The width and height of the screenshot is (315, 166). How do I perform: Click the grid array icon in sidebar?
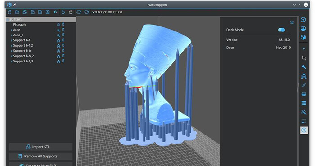pyautogui.click(x=304, y=103)
